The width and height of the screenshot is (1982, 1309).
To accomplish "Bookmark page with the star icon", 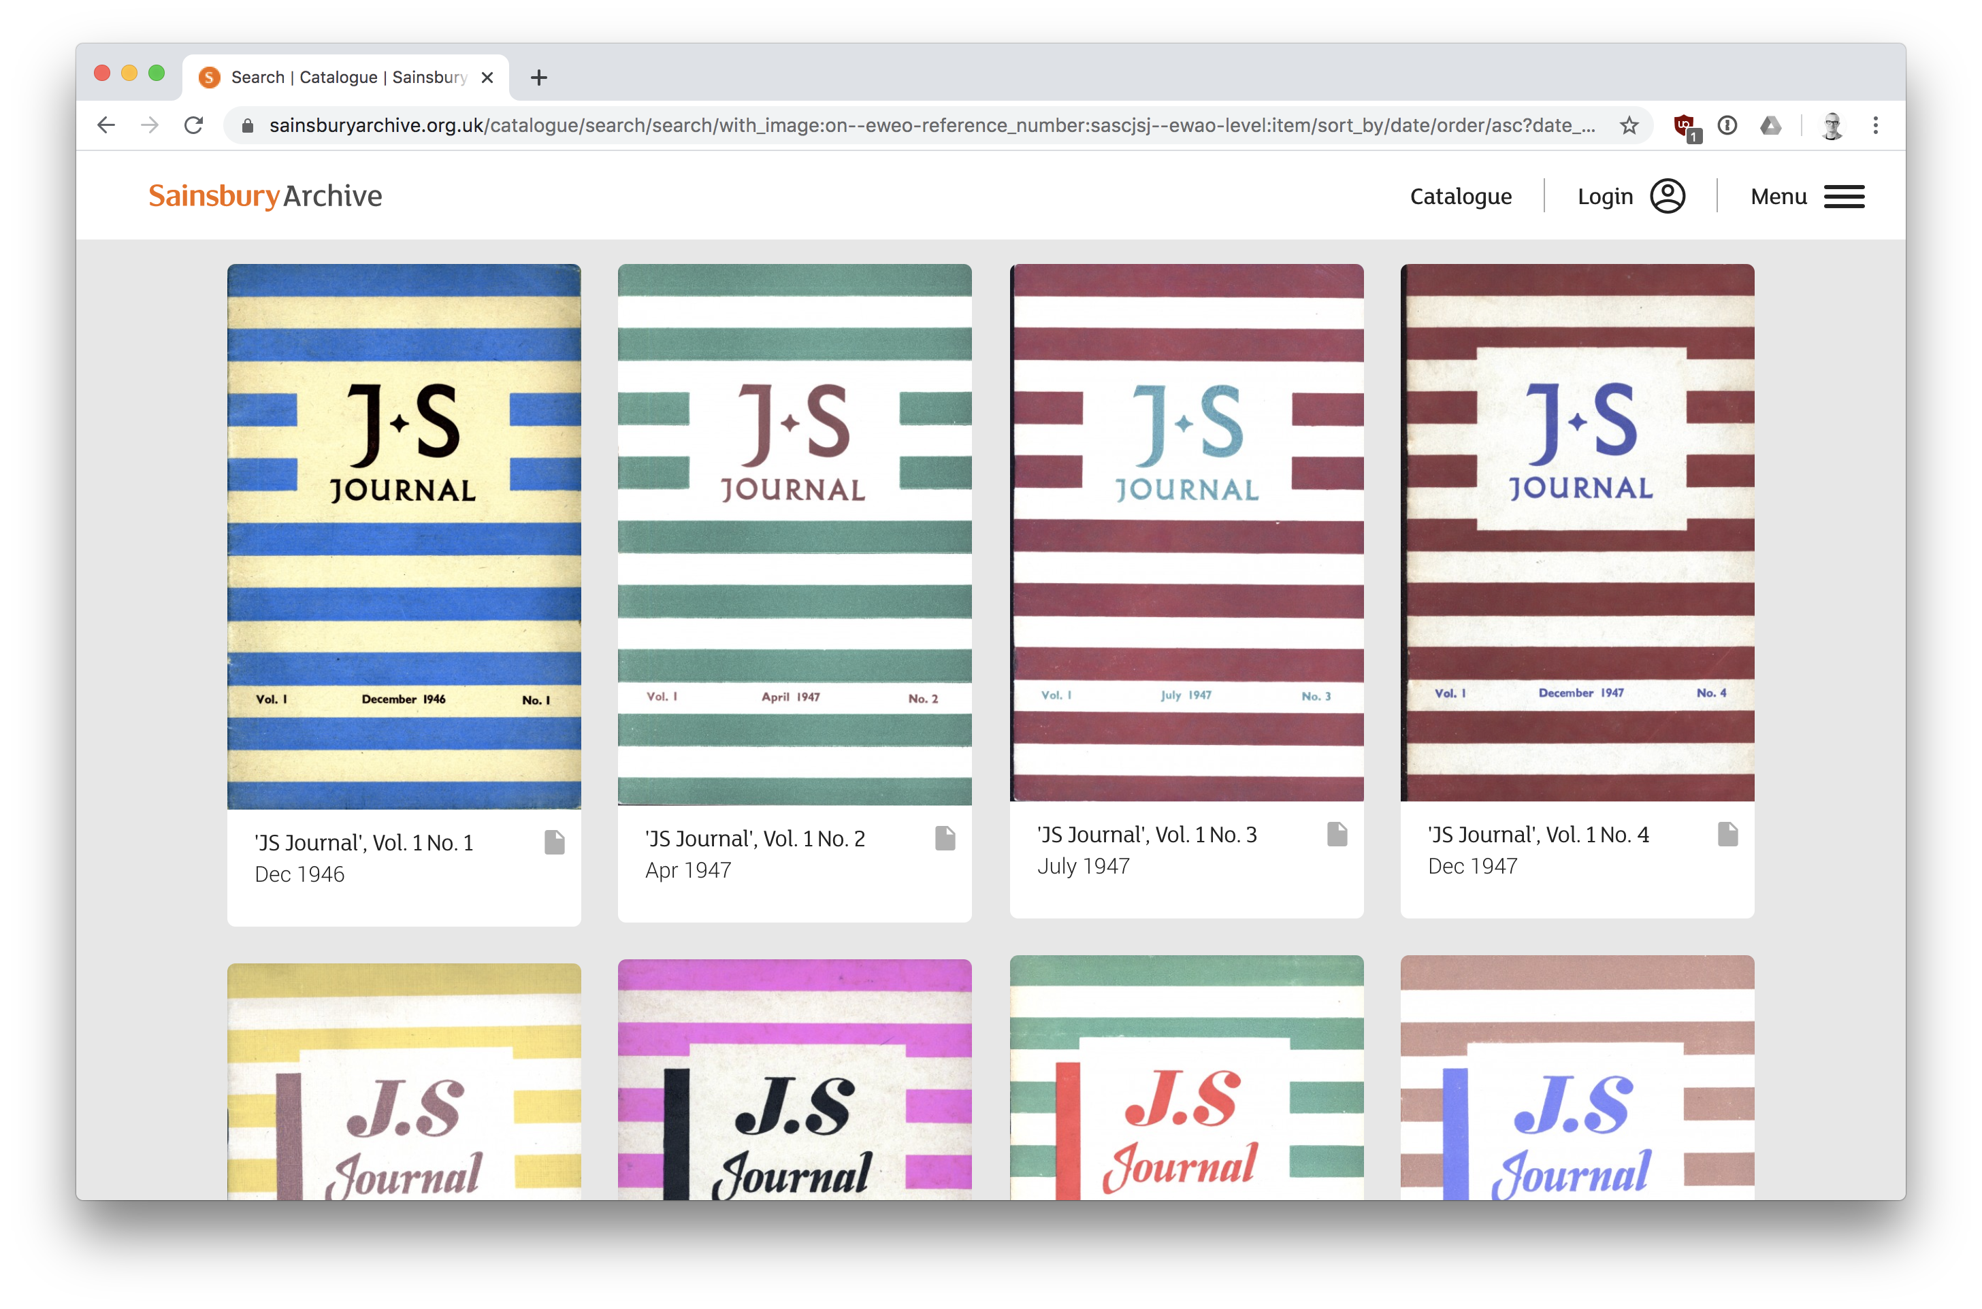I will pos(1629,125).
